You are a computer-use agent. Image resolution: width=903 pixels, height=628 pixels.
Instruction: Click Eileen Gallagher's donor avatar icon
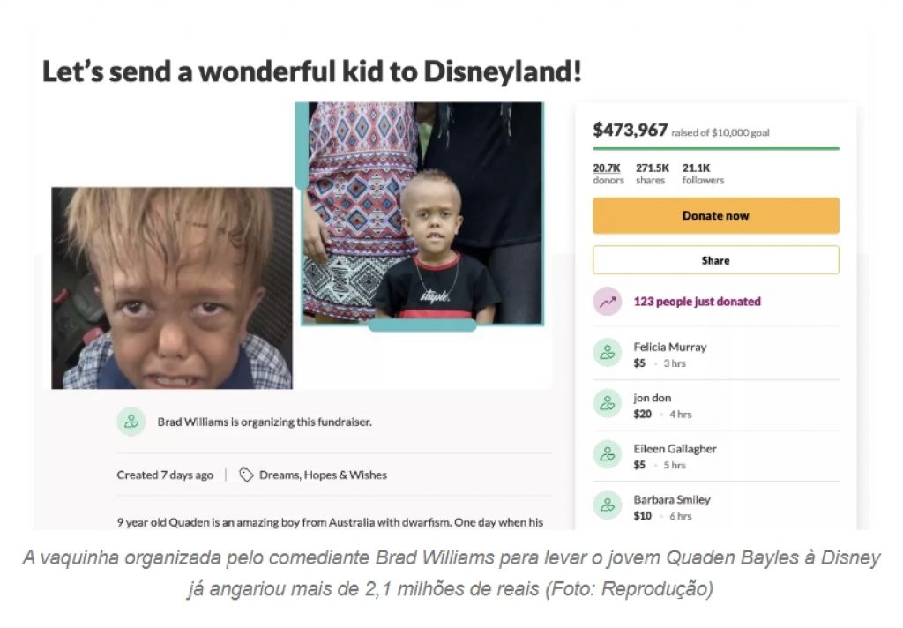coord(608,454)
